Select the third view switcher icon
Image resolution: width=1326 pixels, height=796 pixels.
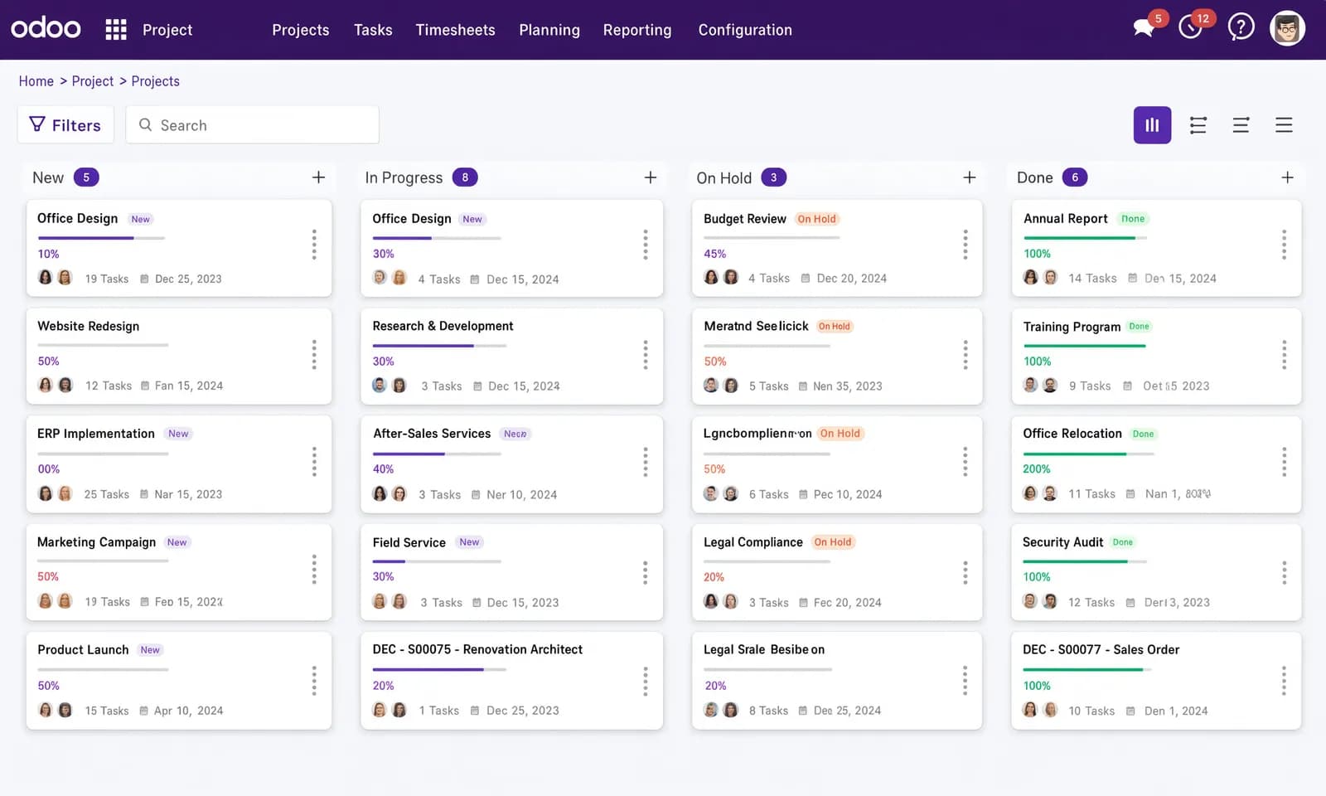point(1241,125)
